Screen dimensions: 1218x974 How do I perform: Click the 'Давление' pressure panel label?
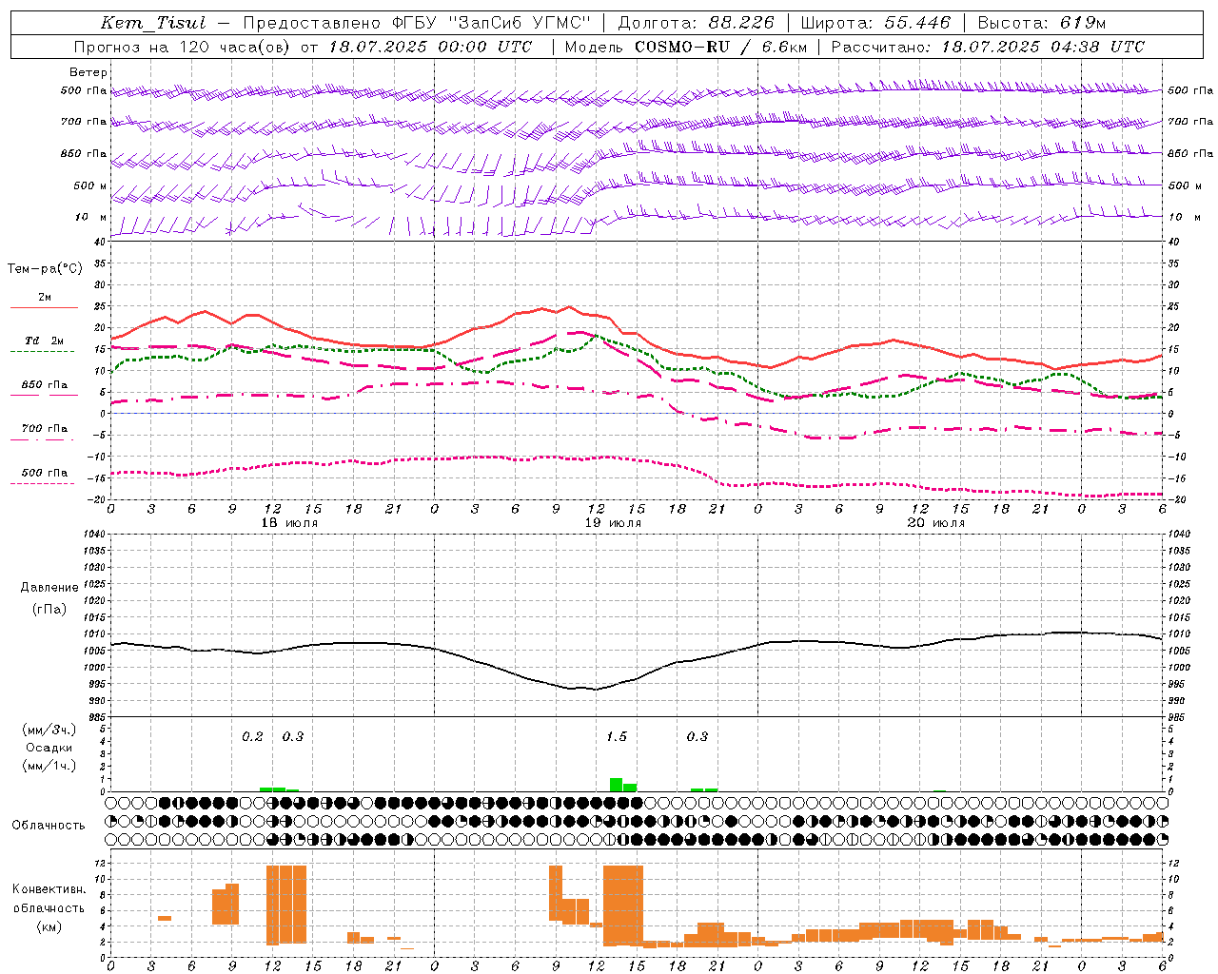point(48,588)
